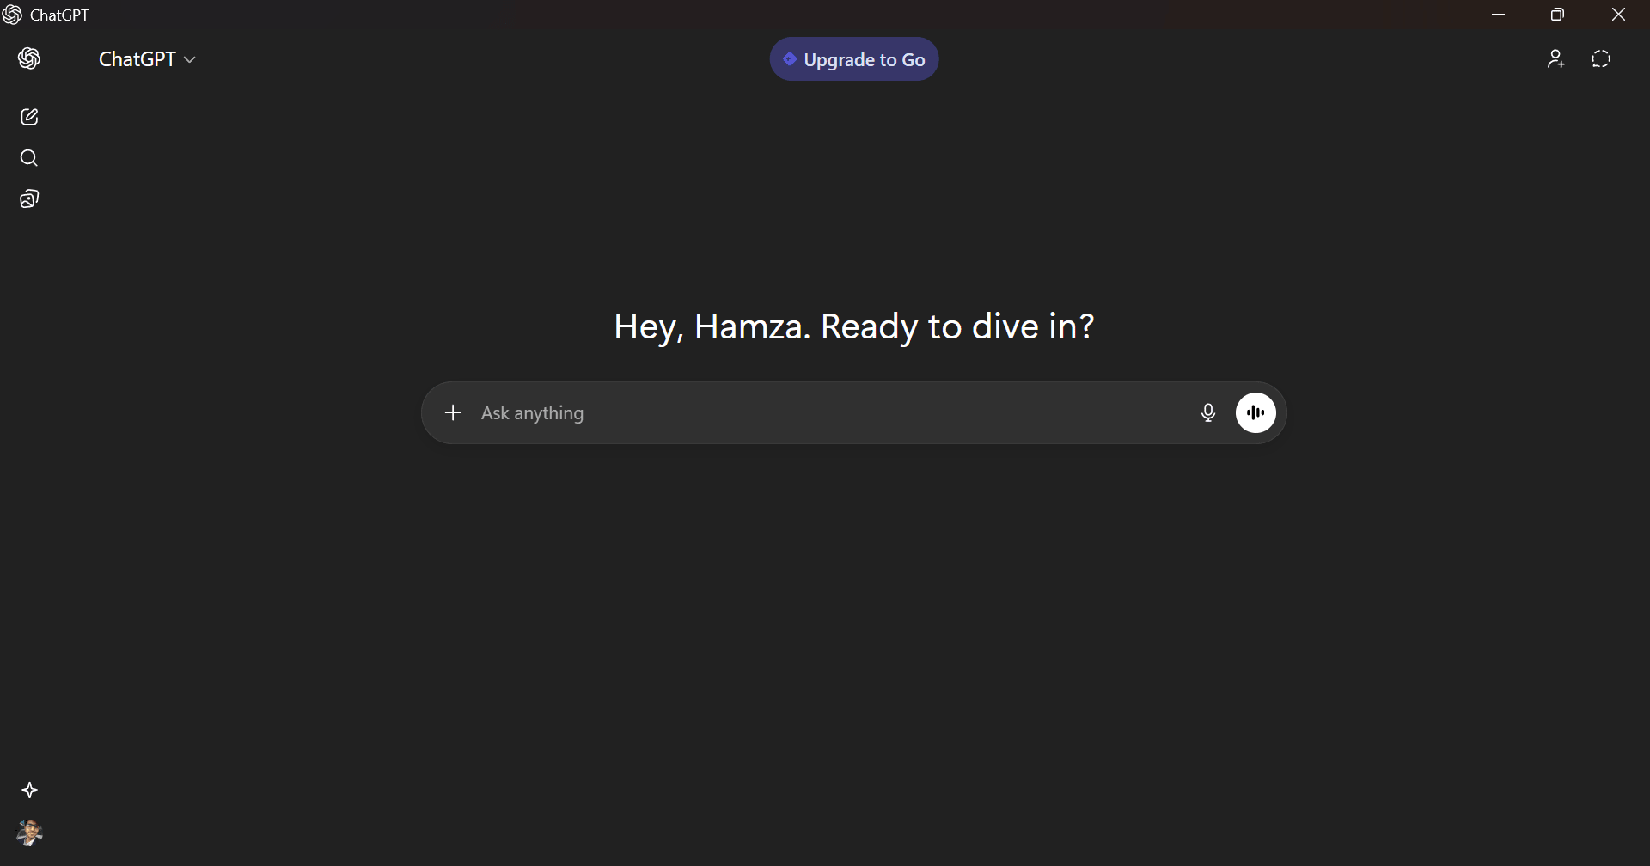This screenshot has height=866, width=1650.
Task: Click the ChatGPT window title text
Action: 59,15
